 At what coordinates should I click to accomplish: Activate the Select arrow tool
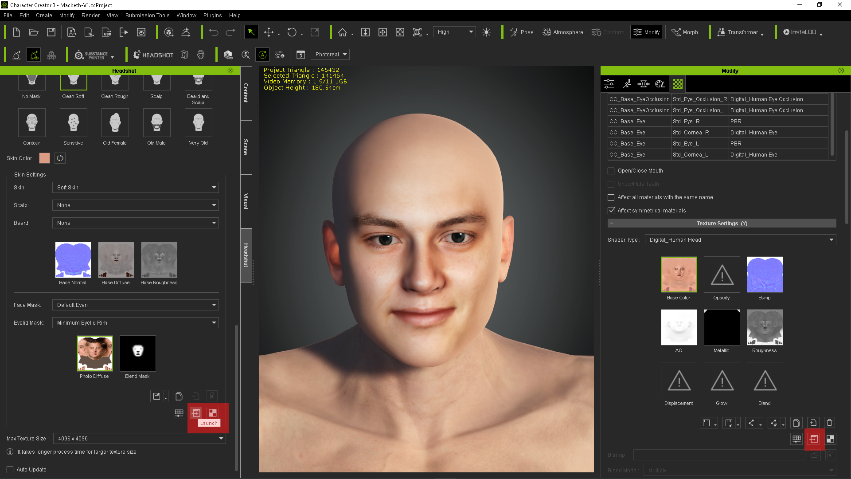(x=251, y=32)
